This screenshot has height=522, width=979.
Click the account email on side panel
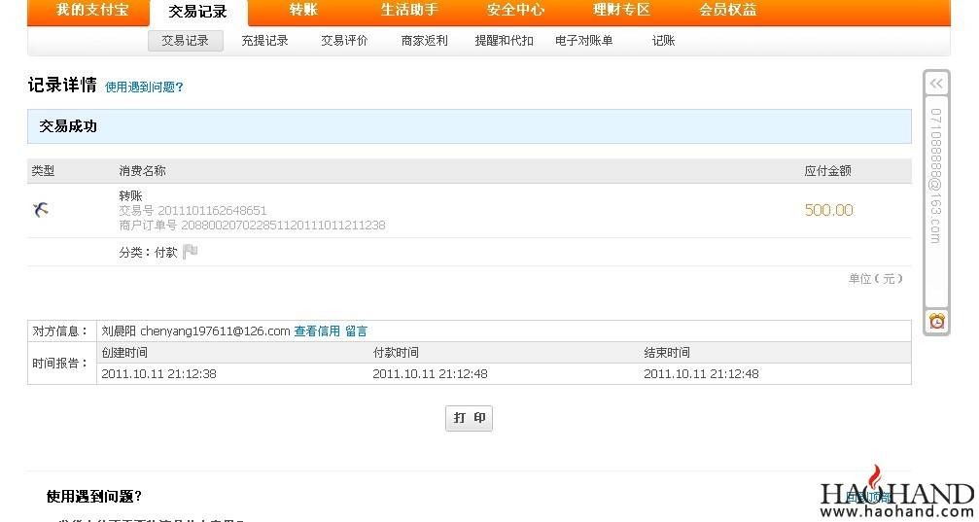(x=936, y=175)
